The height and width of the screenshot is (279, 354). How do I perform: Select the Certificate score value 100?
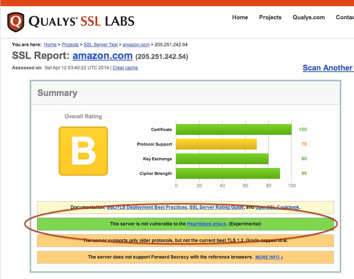[x=303, y=129]
